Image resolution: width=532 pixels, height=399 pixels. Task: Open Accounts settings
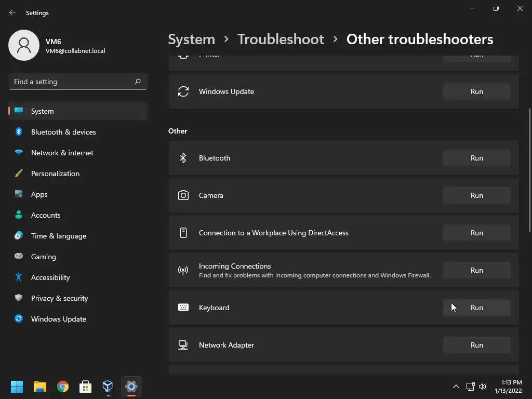pyautogui.click(x=78, y=215)
